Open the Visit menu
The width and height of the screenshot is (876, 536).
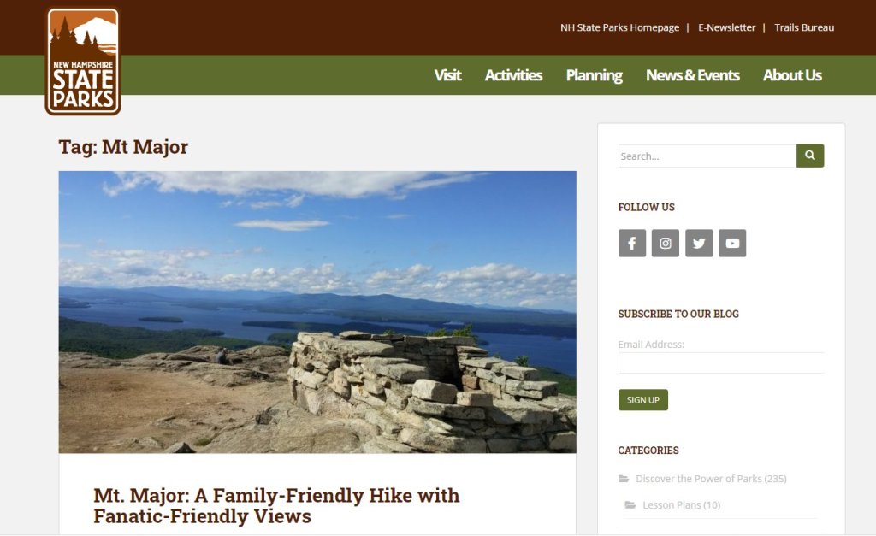pos(447,75)
